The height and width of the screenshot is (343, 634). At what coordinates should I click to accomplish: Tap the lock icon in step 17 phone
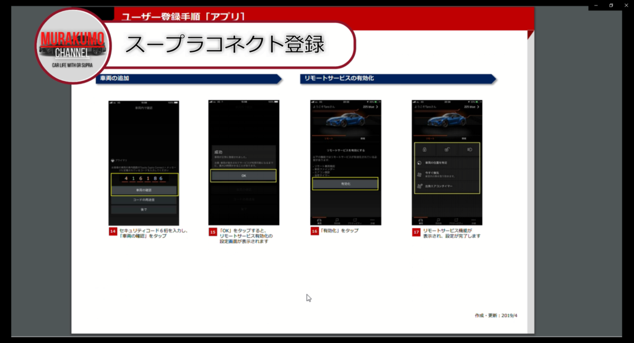click(425, 150)
